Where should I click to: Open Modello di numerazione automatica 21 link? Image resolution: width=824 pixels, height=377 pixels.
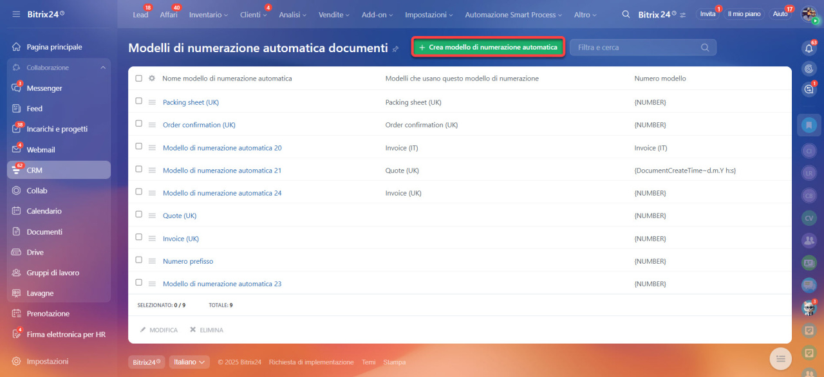(x=222, y=170)
